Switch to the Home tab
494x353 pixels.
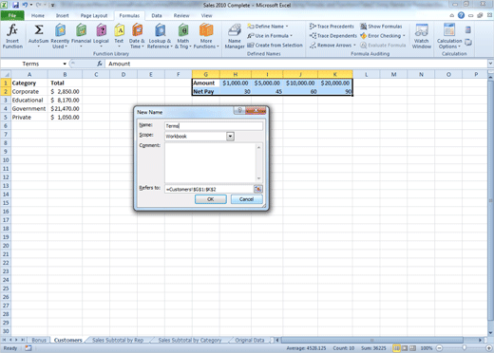point(38,15)
